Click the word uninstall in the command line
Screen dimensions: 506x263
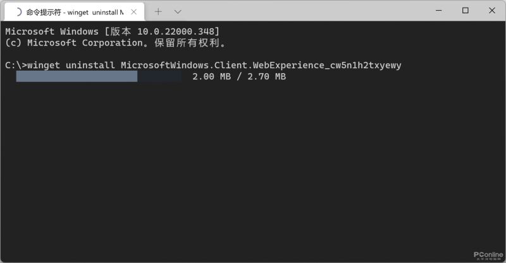click(90, 65)
